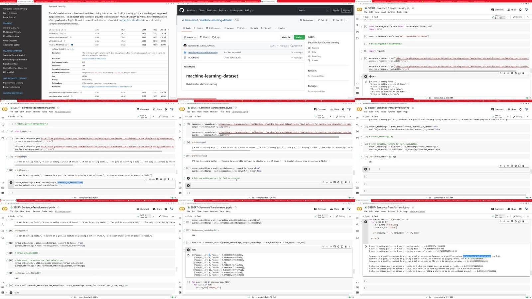Click the Notifications bell button on GitHub
This screenshot has width=532, height=299.
(x=307, y=20)
